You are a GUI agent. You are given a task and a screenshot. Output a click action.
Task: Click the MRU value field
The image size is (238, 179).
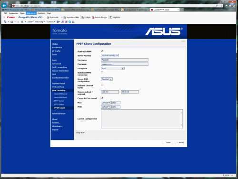pyautogui.click(x=116, y=107)
